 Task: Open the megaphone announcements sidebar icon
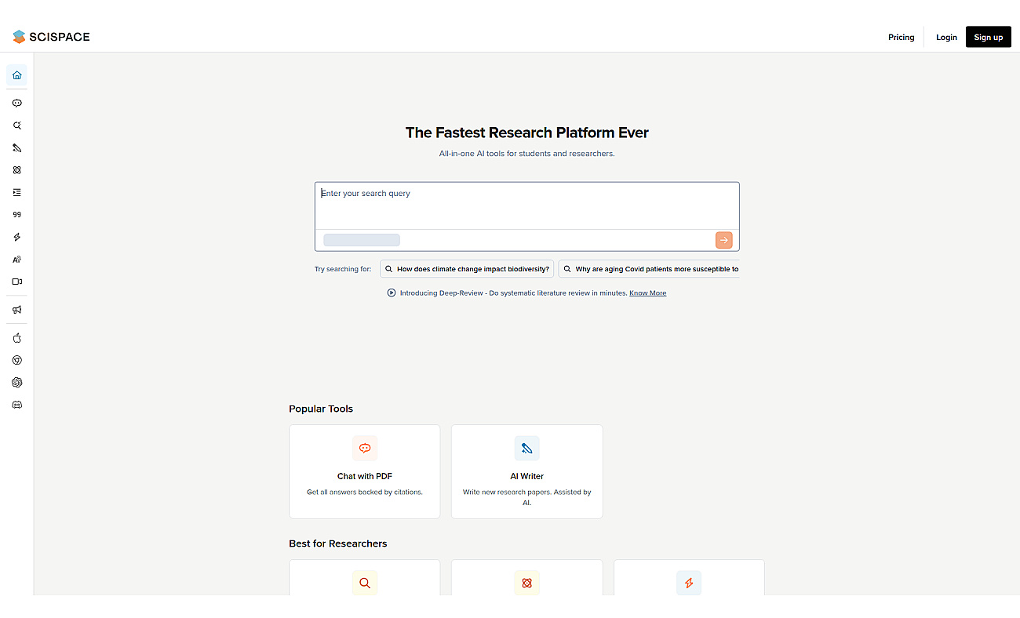16,310
